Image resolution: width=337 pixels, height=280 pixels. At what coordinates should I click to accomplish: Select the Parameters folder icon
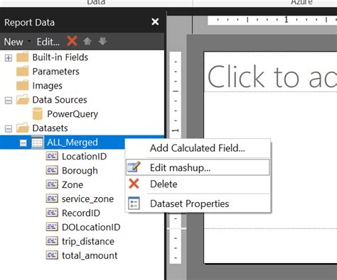click(23, 71)
